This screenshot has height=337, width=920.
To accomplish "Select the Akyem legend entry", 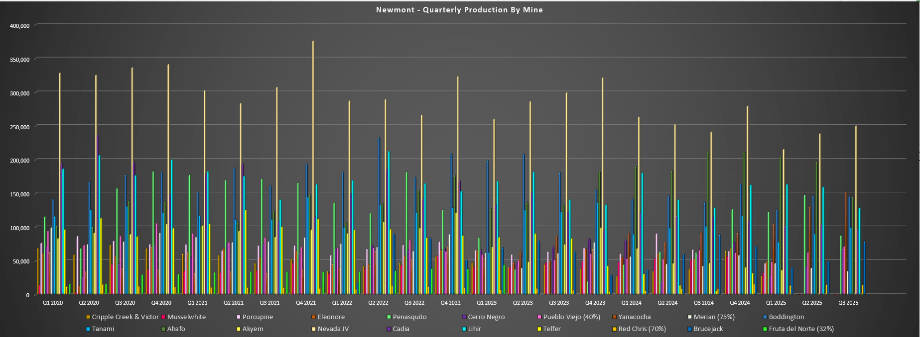I will click(250, 329).
